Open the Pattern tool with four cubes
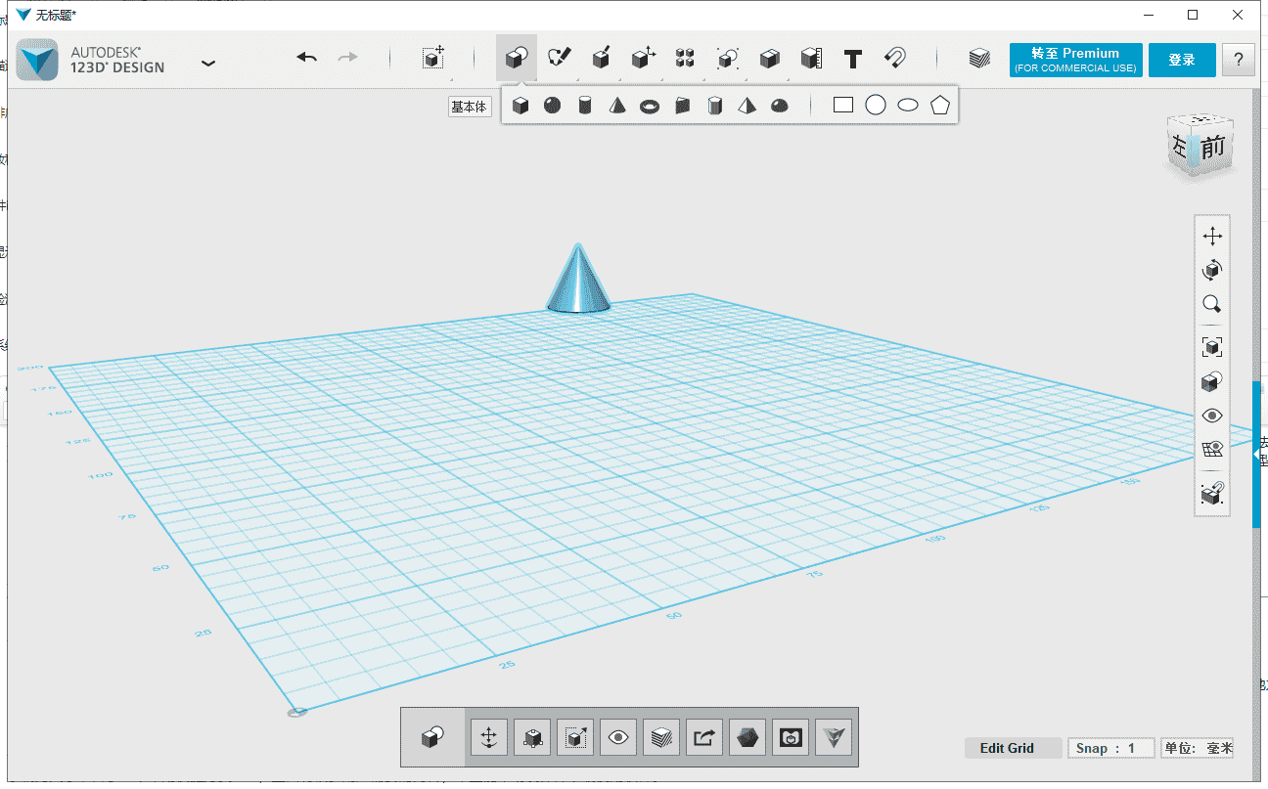This screenshot has height=789, width=1268. [x=685, y=59]
